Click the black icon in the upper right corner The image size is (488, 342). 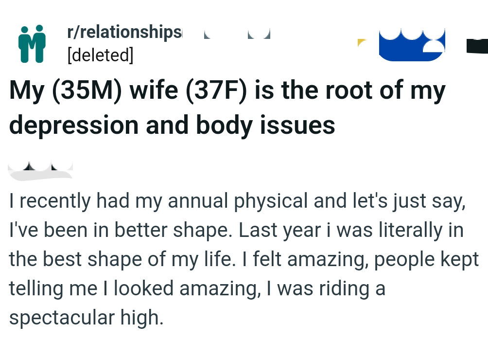(x=477, y=46)
